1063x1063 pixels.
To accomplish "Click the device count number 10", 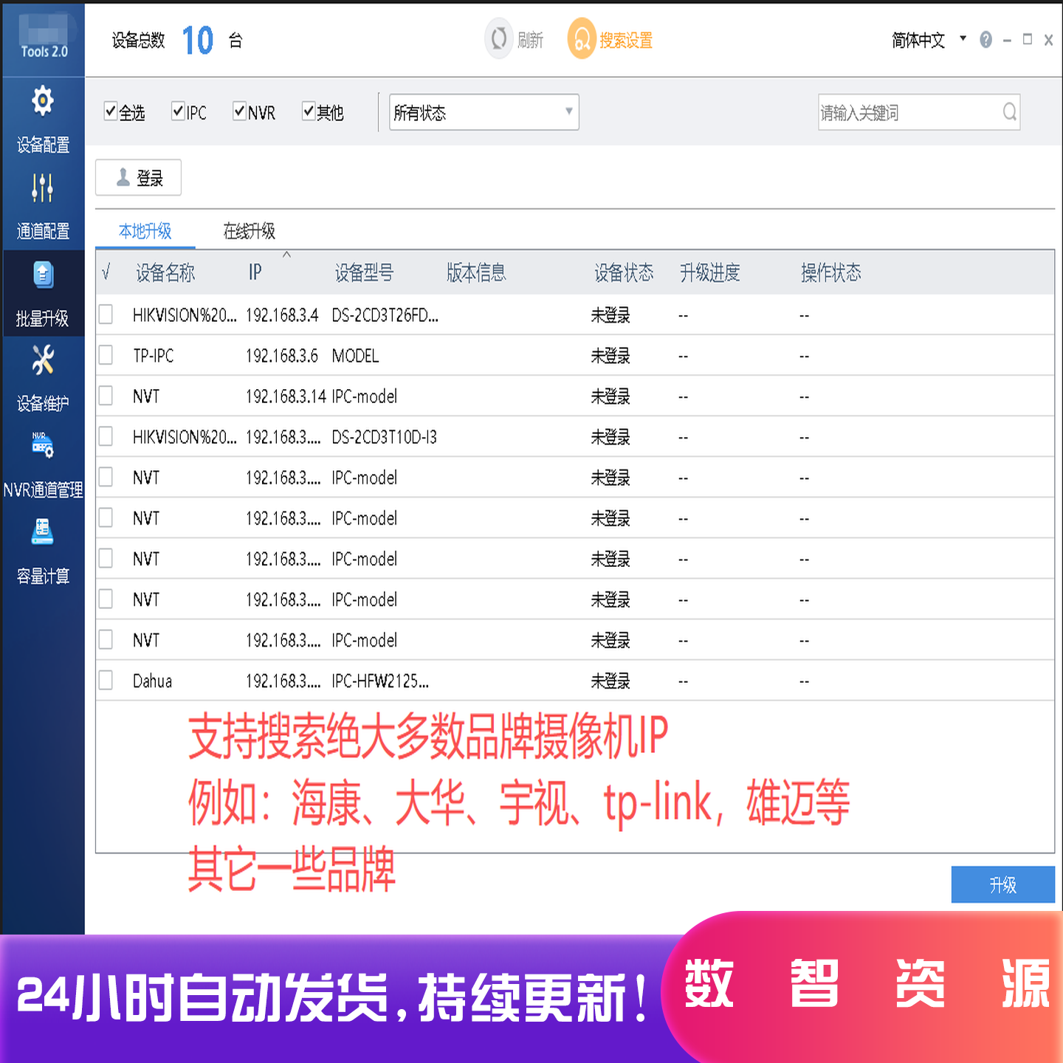I will 198,40.
